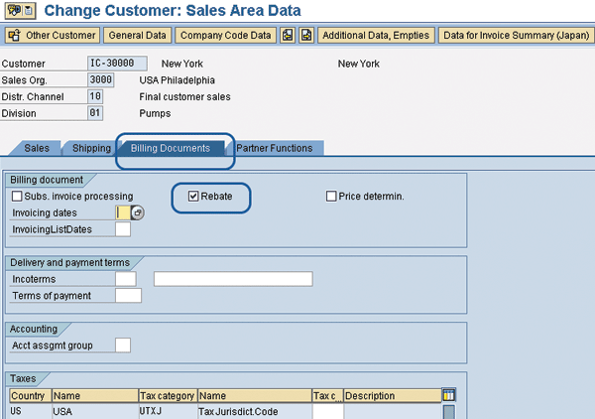Click the Final customer sales text

click(184, 97)
